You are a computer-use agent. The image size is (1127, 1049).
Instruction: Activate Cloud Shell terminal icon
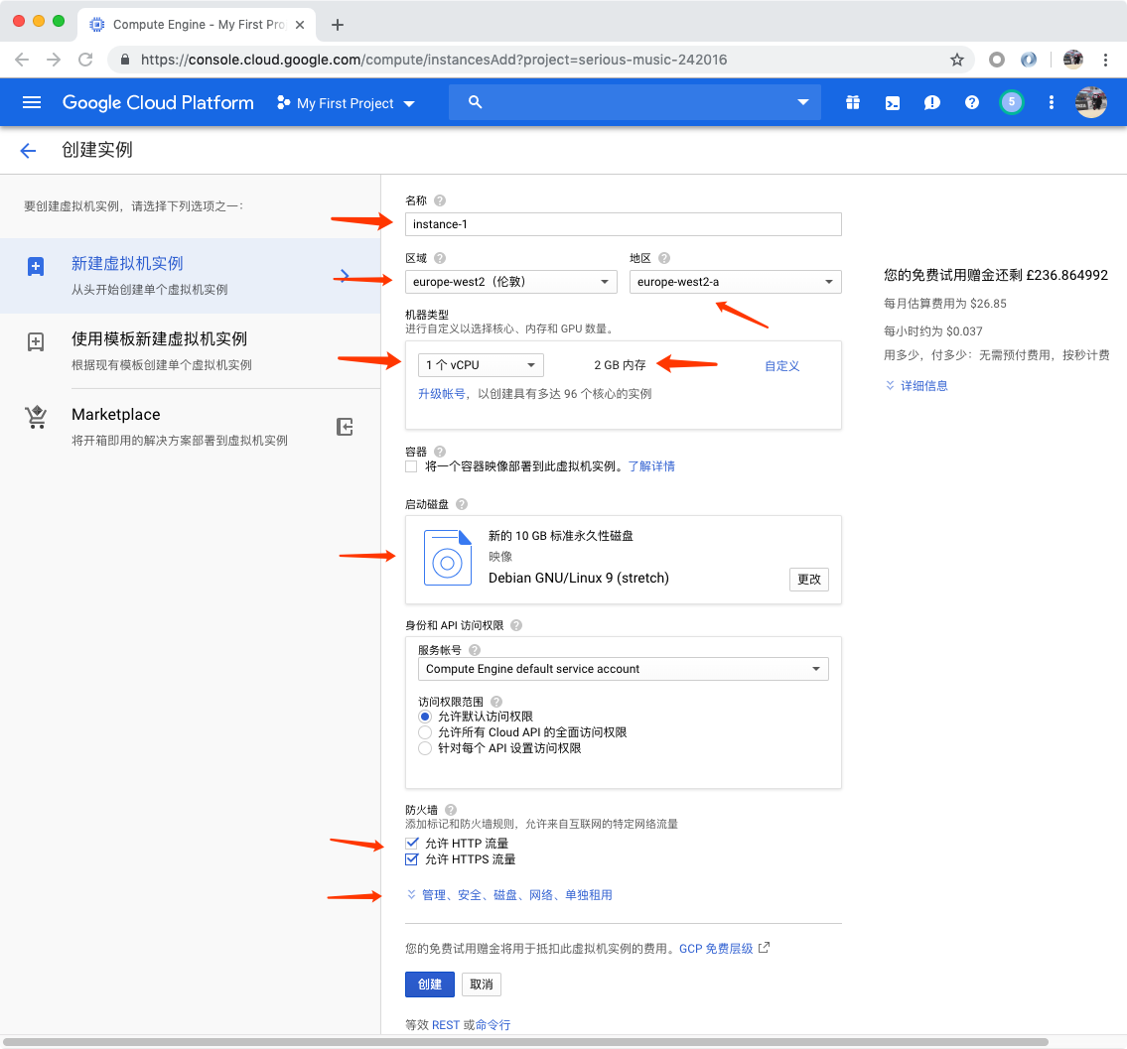click(892, 103)
